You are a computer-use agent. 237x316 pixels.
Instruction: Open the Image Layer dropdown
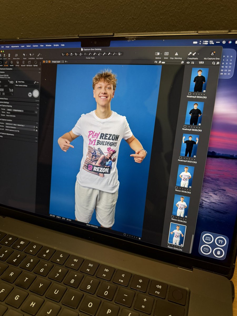[58, 62]
